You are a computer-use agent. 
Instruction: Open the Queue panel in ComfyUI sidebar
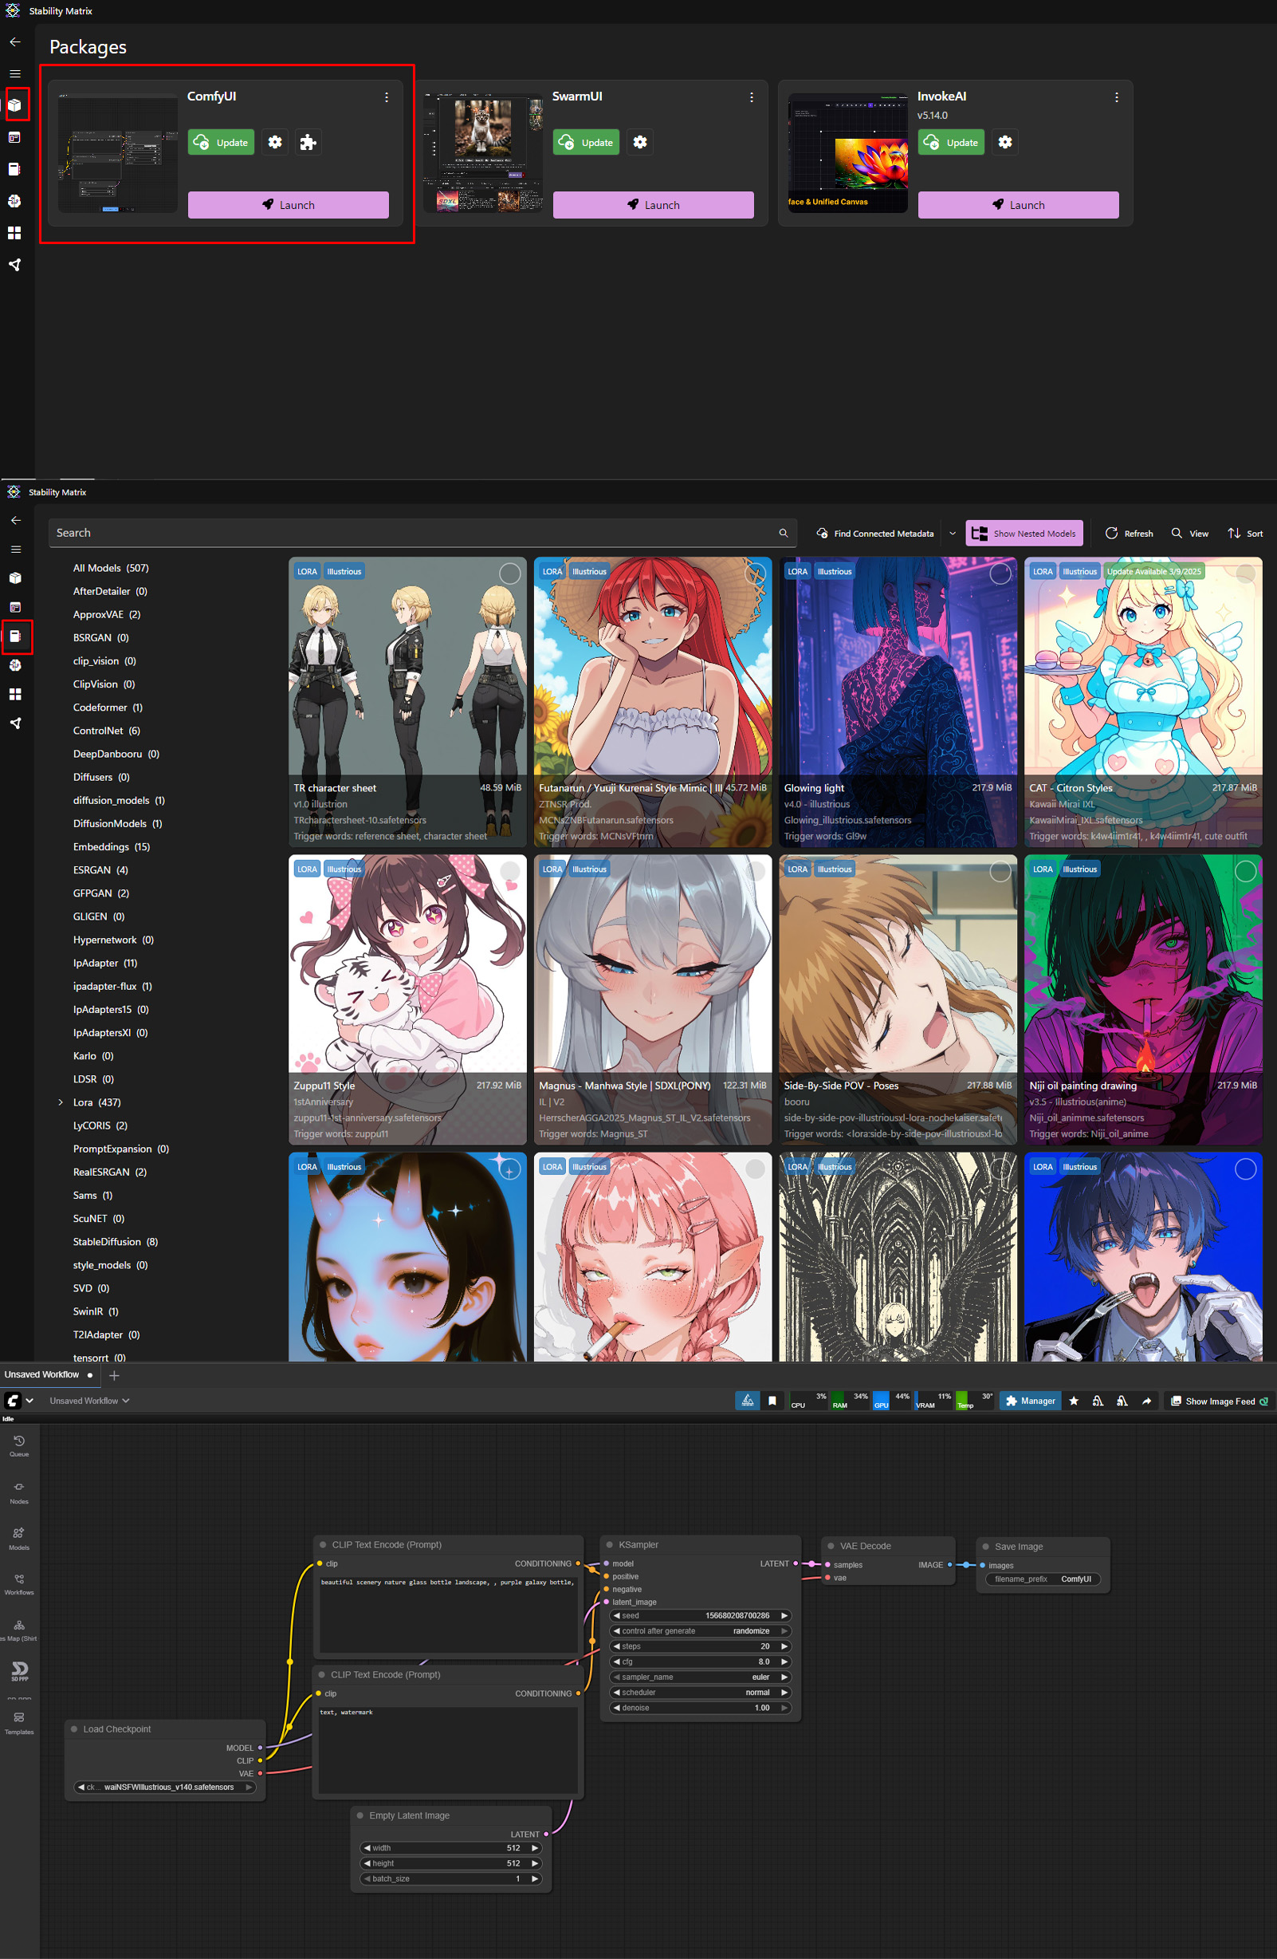(19, 1445)
